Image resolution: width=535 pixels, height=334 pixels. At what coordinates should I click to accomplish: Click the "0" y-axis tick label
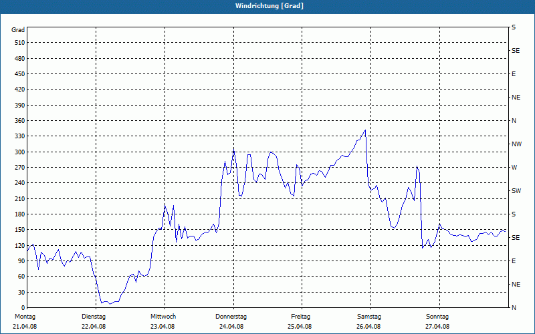[23, 308]
